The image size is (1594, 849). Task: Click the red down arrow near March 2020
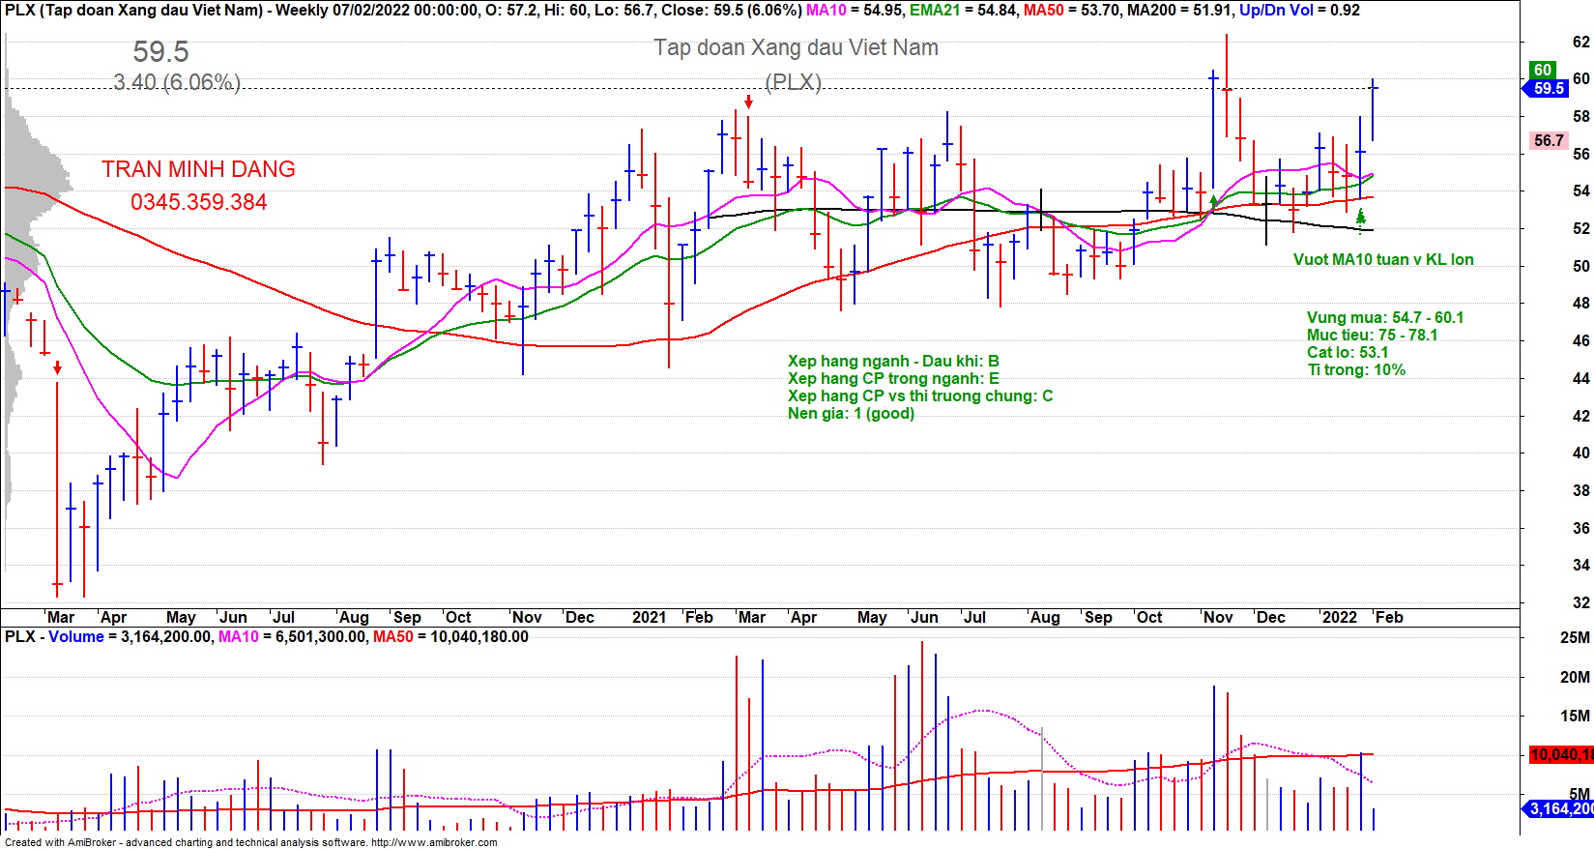58,367
